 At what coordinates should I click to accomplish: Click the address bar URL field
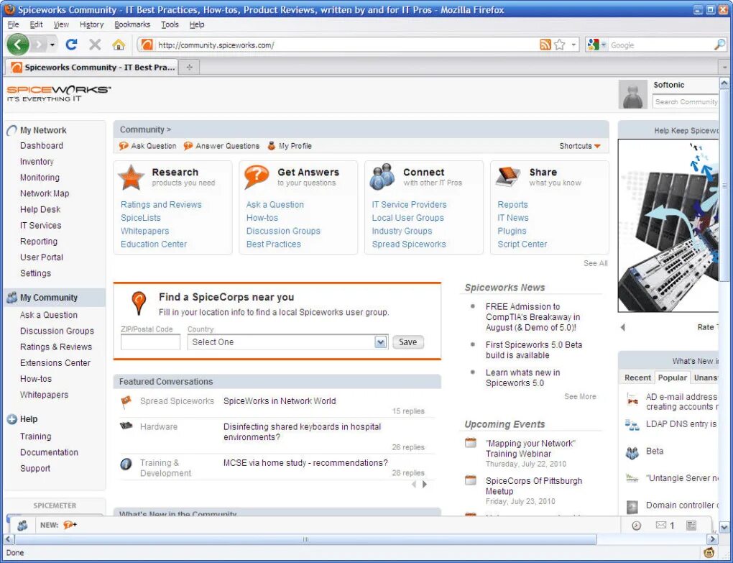click(346, 45)
